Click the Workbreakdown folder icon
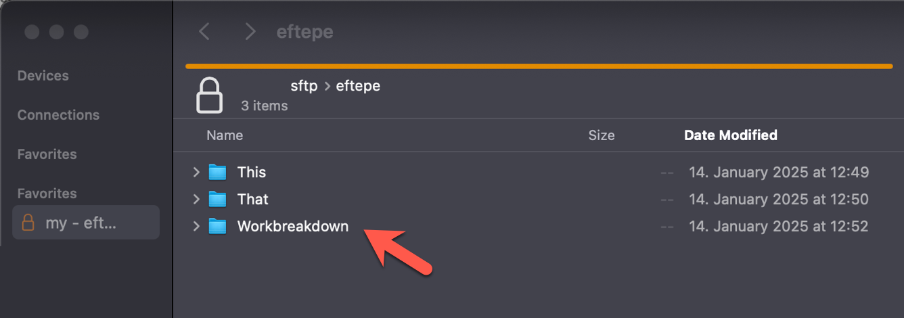 [217, 227]
